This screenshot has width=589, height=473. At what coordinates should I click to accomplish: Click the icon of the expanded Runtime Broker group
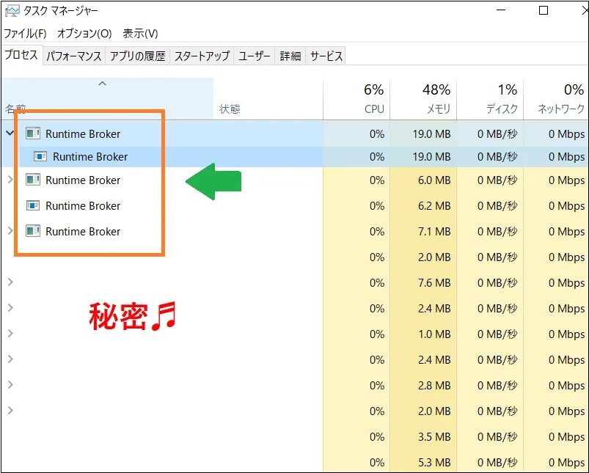(33, 133)
